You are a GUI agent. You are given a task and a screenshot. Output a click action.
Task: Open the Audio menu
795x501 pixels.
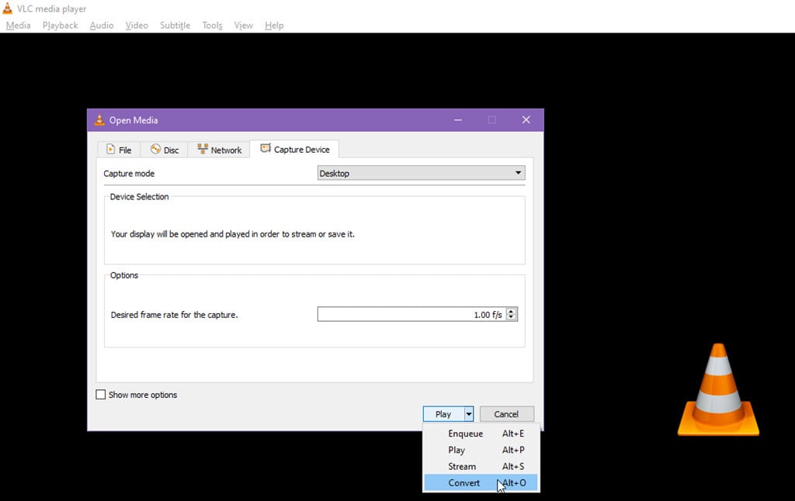click(x=102, y=26)
